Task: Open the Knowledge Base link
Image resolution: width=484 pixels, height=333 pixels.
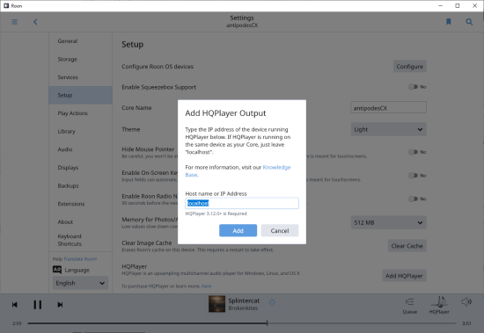Action: click(276, 167)
